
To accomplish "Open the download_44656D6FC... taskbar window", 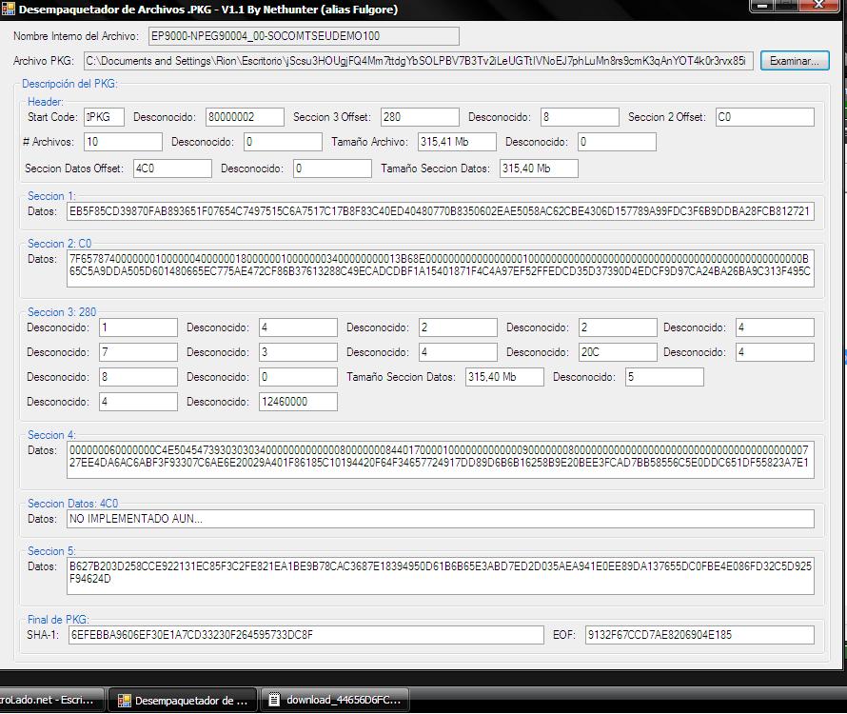I will (x=335, y=700).
